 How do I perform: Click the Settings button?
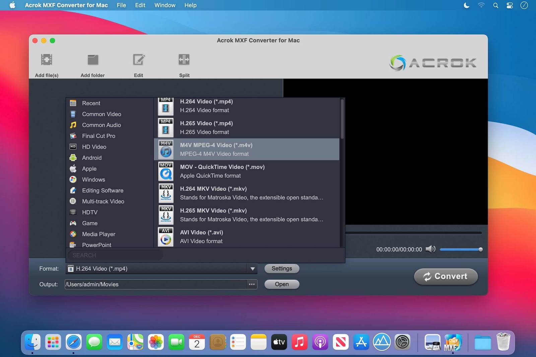pyautogui.click(x=282, y=269)
